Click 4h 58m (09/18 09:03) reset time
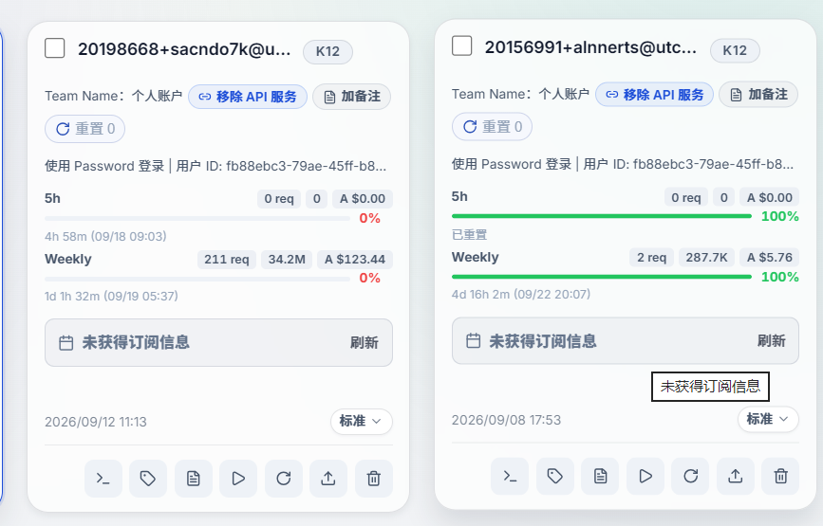The height and width of the screenshot is (526, 823). (105, 236)
